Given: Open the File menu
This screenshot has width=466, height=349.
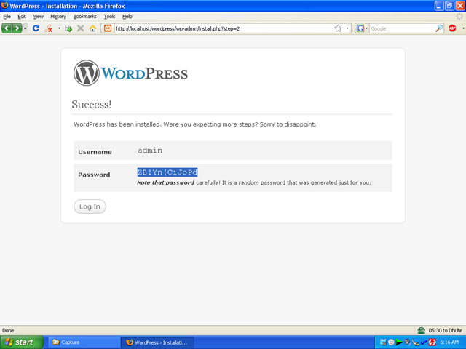Looking at the screenshot, I should (x=7, y=17).
